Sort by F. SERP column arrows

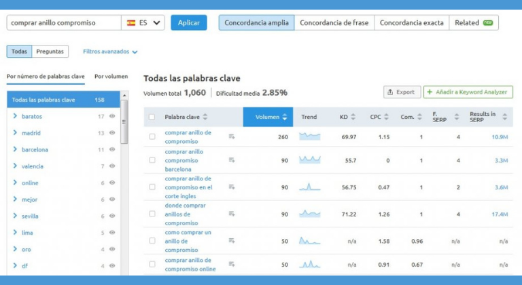[x=457, y=117]
